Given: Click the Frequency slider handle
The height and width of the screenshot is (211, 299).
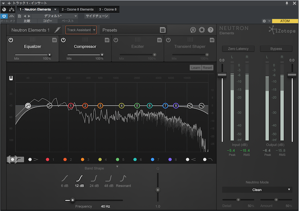Looking at the screenshot, I should (73, 200).
